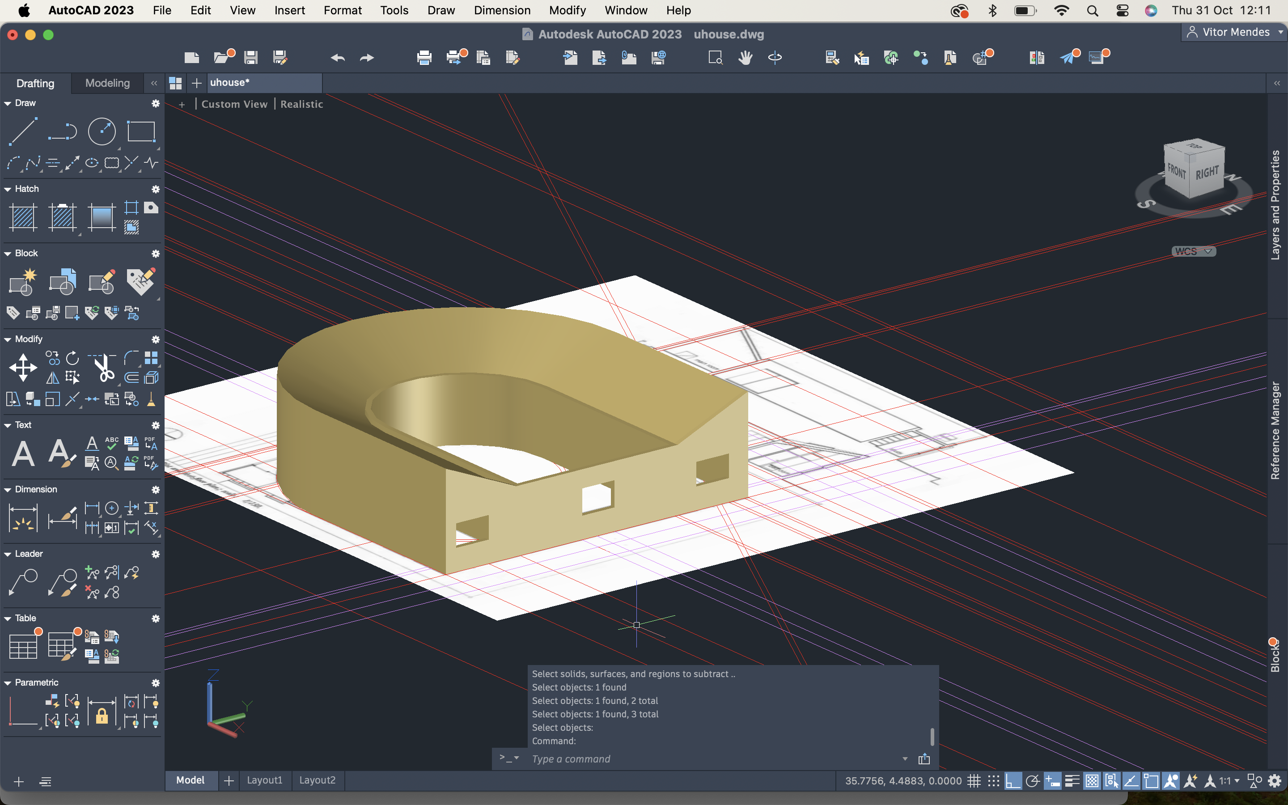Click the Zoom Window toolbar icon
Viewport: 1288px width, 805px height.
715,58
